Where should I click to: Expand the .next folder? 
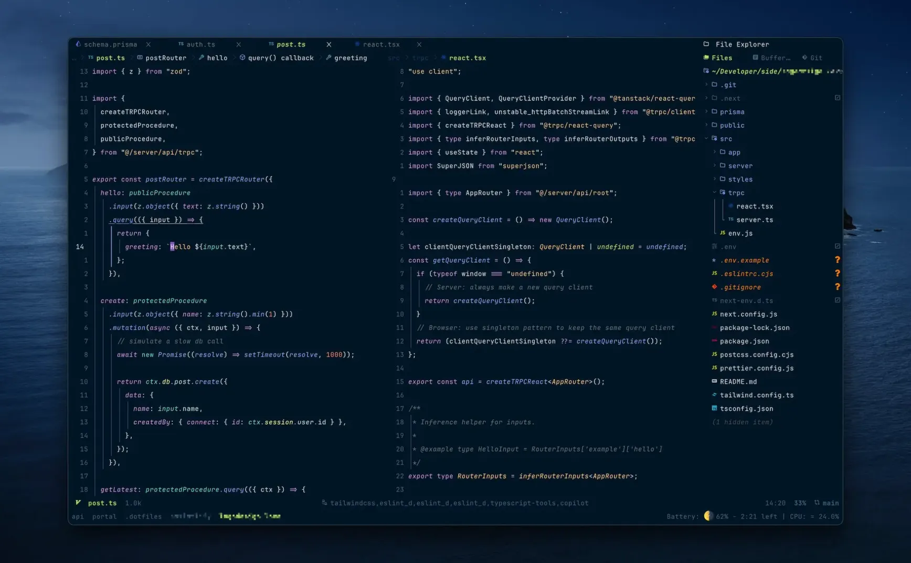pyautogui.click(x=706, y=98)
